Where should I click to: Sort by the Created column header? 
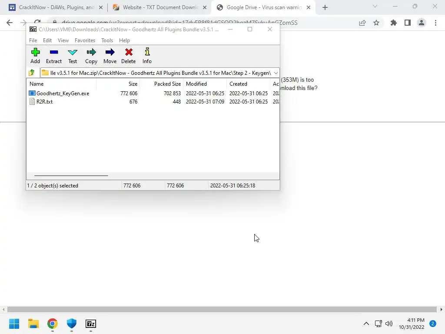click(248, 84)
